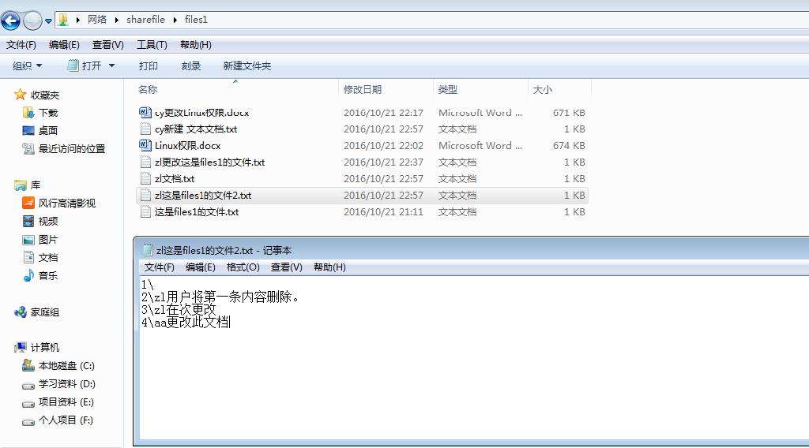
Task: Sort by 修改日期 column header
Action: [362, 89]
